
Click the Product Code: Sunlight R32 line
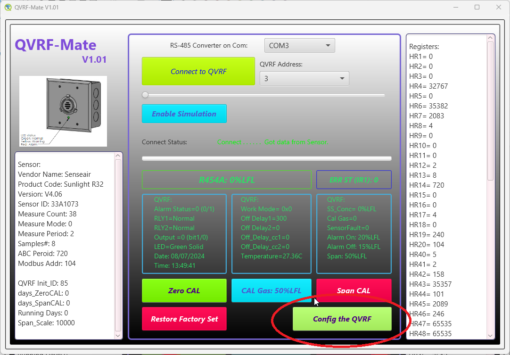[x=60, y=184]
